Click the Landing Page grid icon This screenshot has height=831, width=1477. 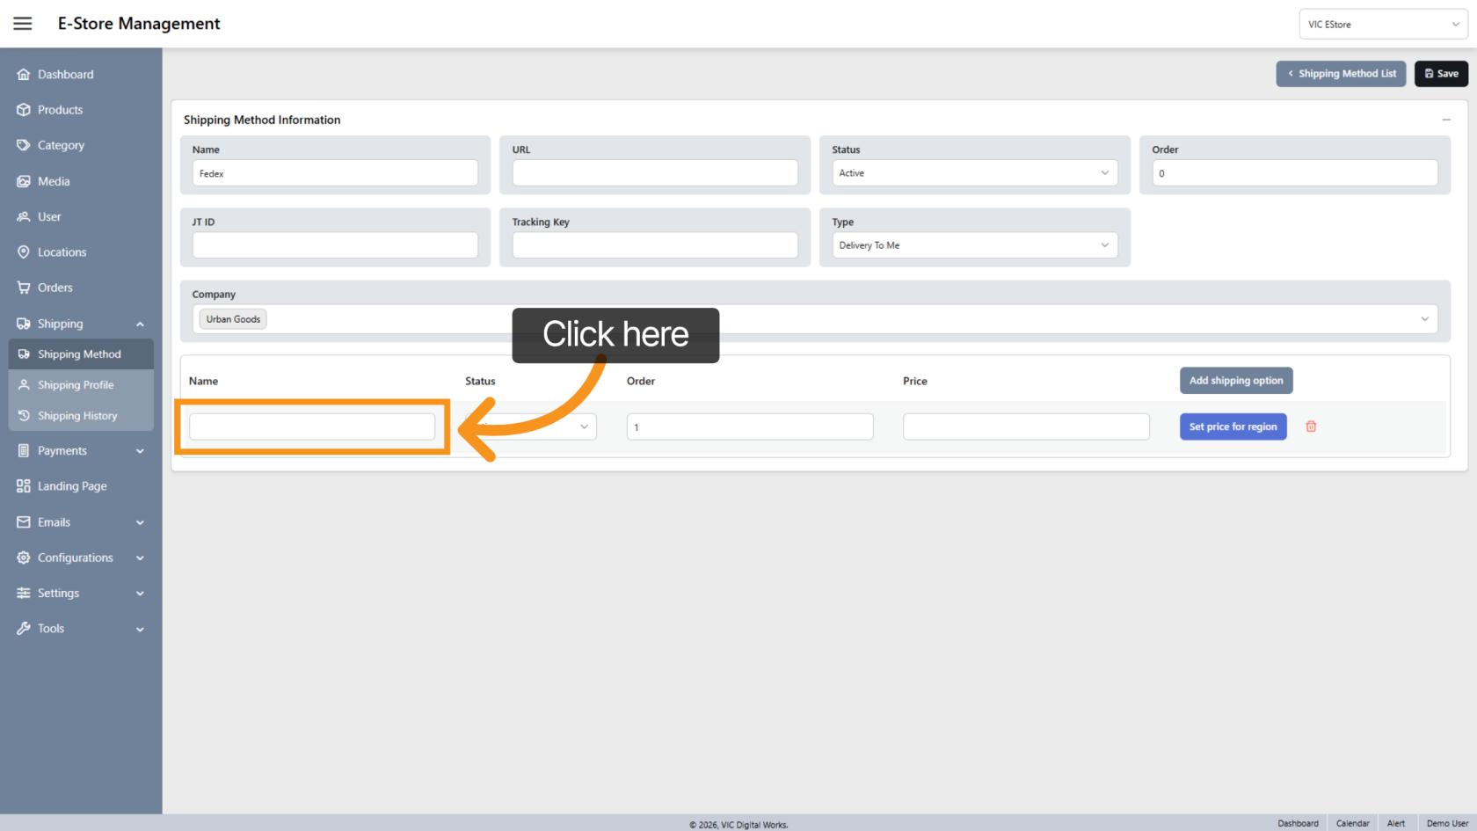24,486
